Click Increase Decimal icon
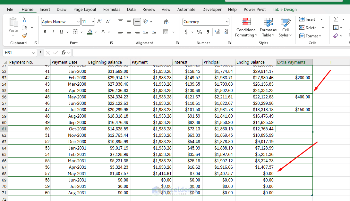The height and width of the screenshot is (201, 350). pyautogui.click(x=217, y=32)
